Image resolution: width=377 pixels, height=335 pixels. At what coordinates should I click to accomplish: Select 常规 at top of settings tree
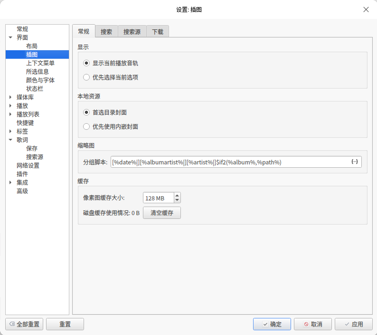pos(22,29)
